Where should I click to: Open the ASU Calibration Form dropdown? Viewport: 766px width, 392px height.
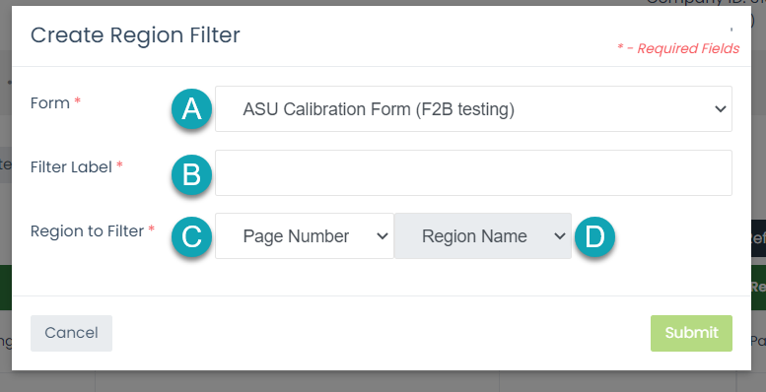coord(473,109)
